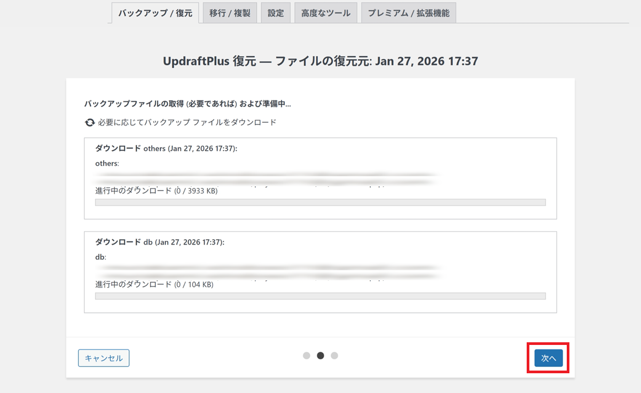Click the バックアップファイルの取得 status heading
Viewport: 641px width, 393px height.
coord(187,104)
